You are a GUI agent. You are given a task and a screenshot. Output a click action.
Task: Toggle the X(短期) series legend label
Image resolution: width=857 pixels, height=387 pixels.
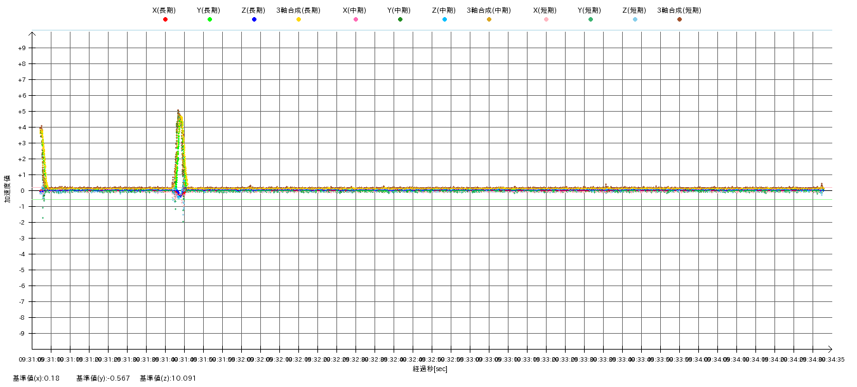coord(545,10)
